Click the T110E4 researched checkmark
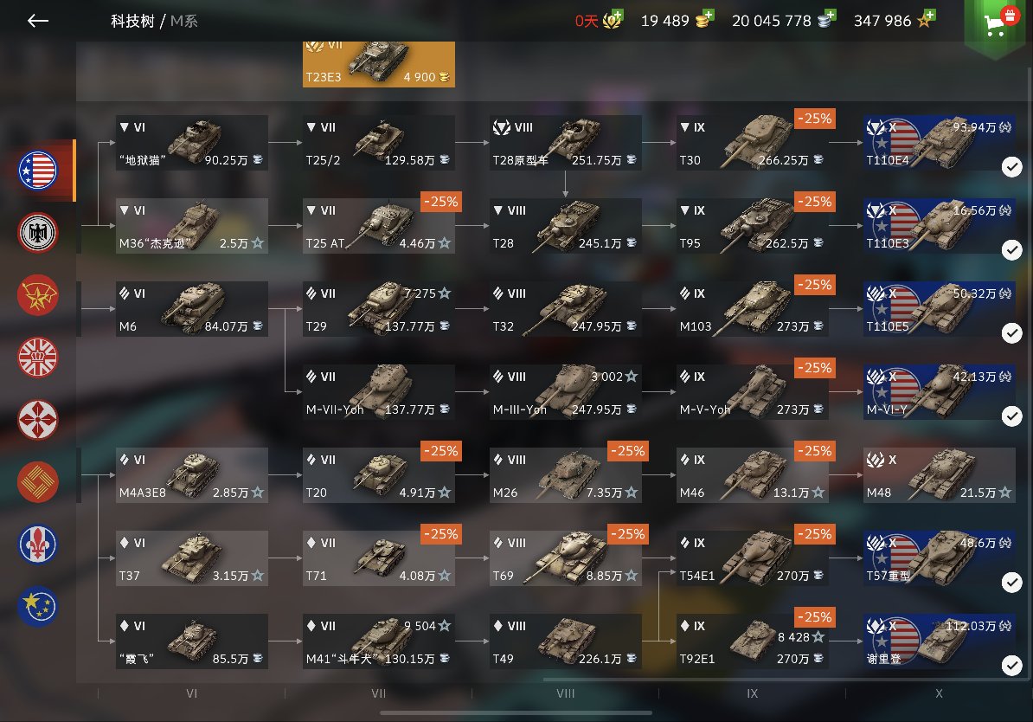 (1012, 167)
